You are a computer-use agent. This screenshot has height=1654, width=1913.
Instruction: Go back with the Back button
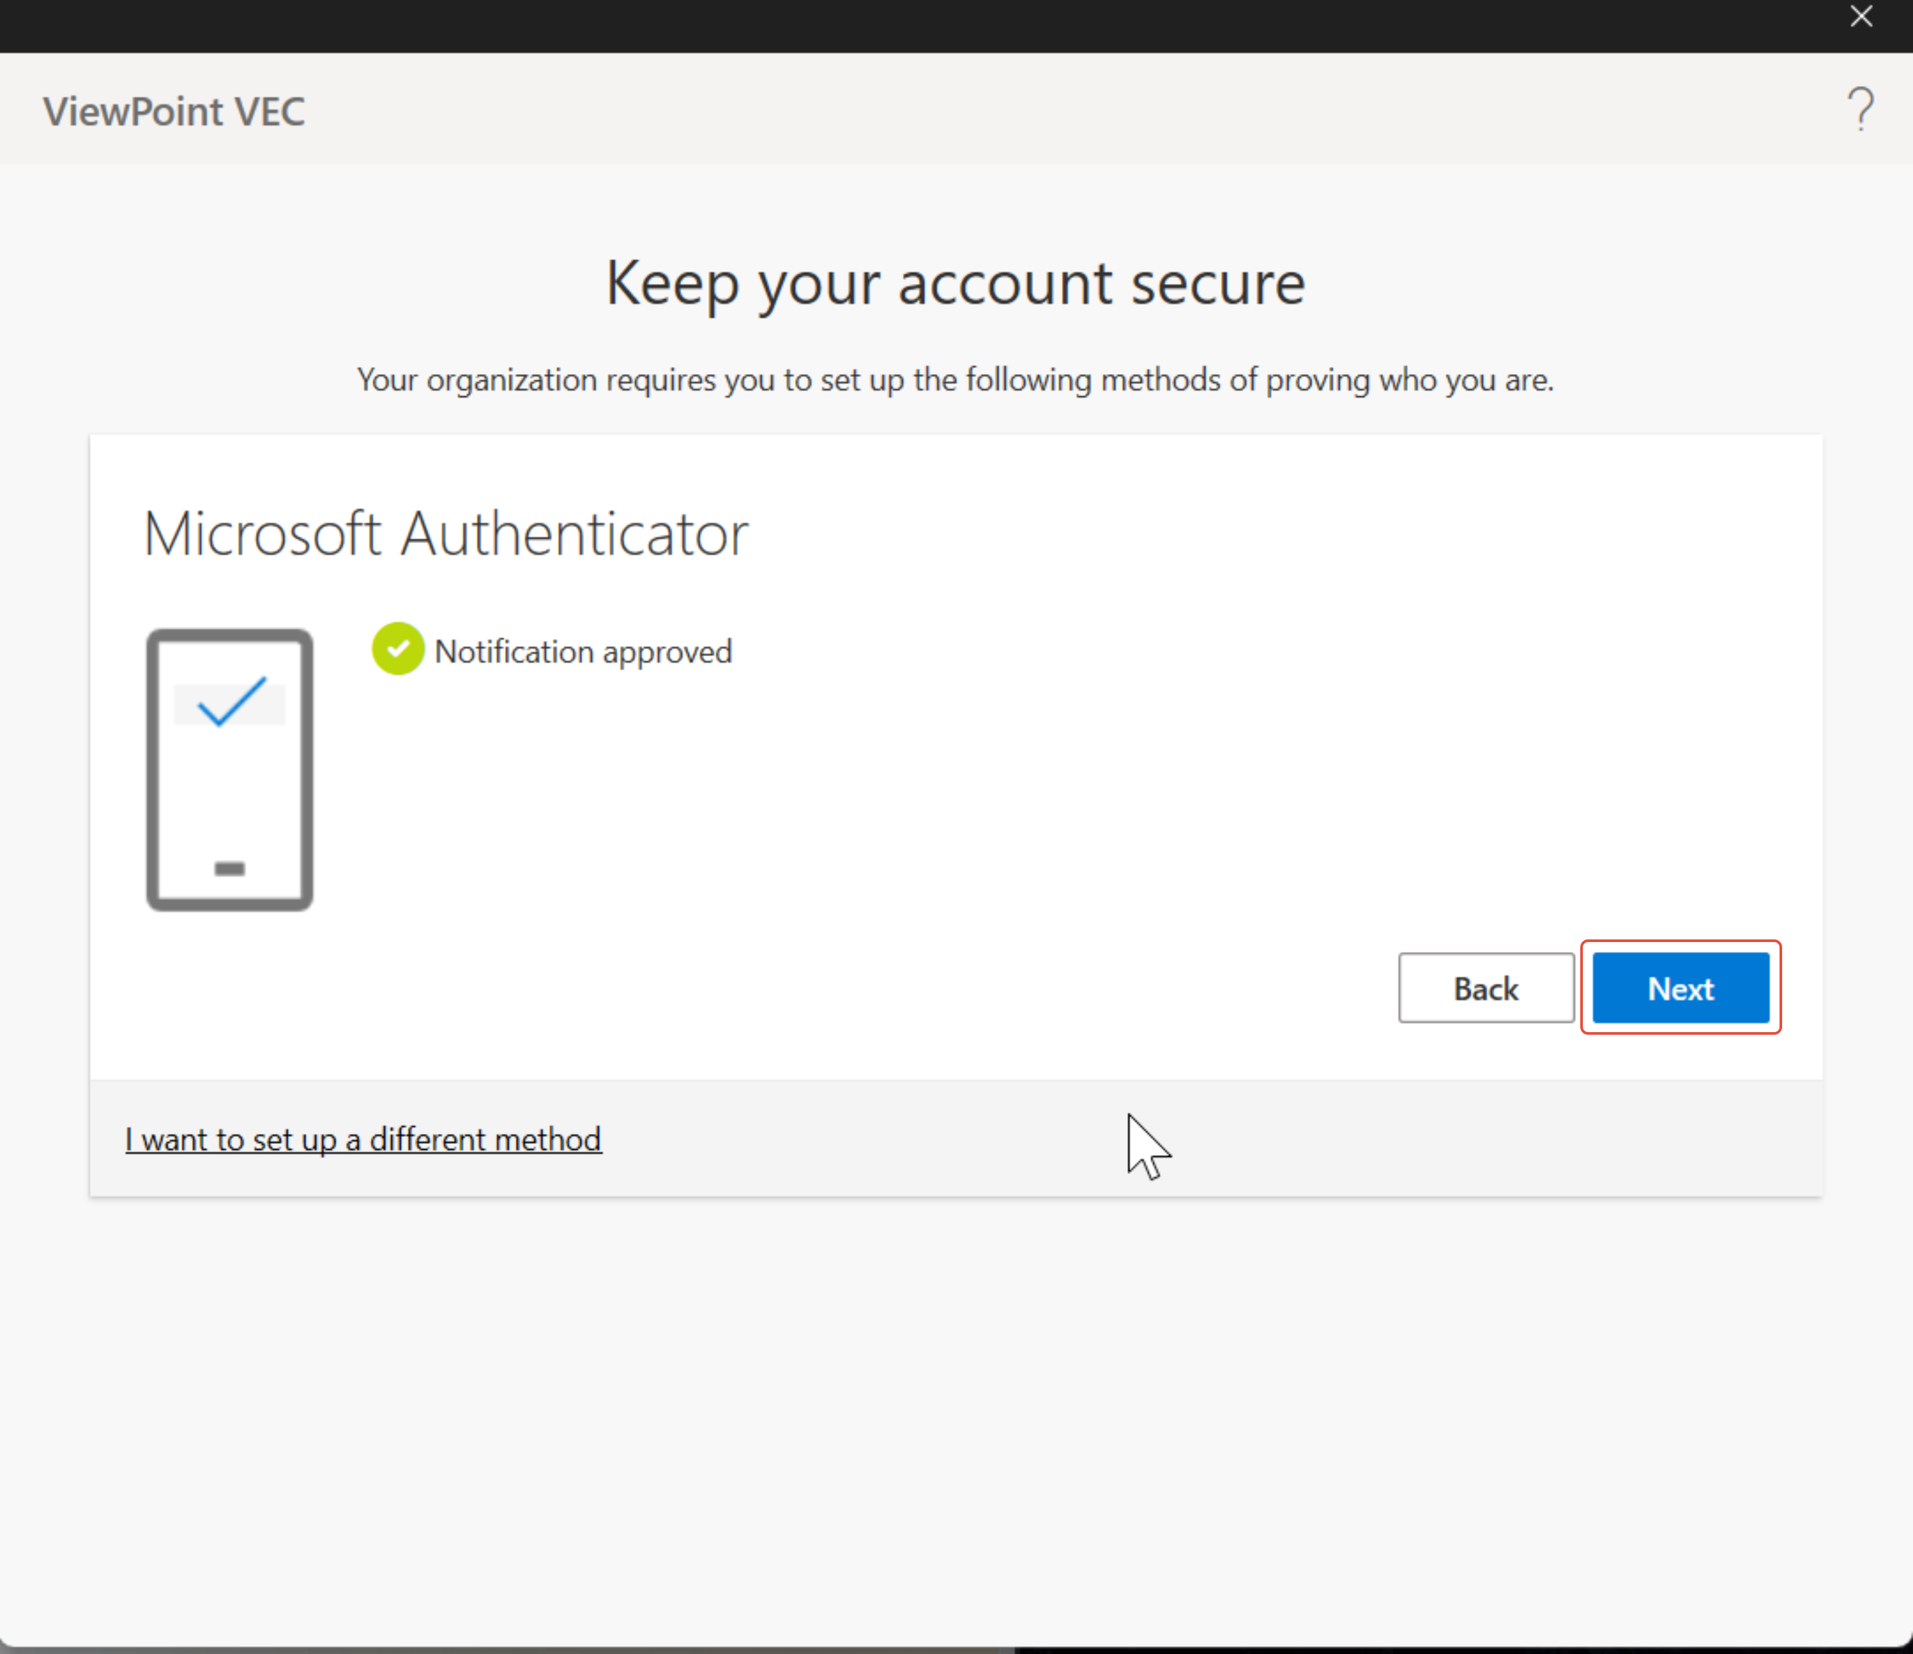(x=1485, y=989)
